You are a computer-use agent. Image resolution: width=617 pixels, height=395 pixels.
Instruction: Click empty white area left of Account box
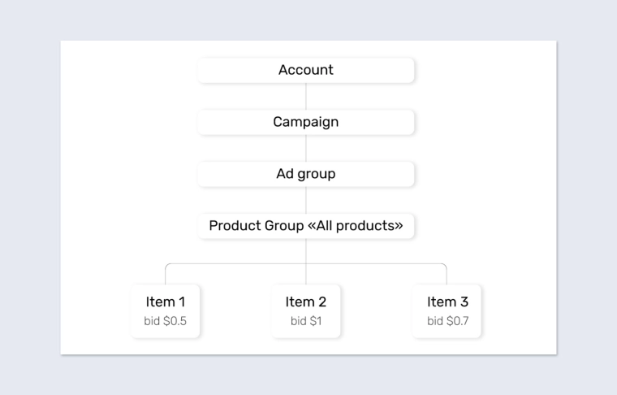pos(122,70)
